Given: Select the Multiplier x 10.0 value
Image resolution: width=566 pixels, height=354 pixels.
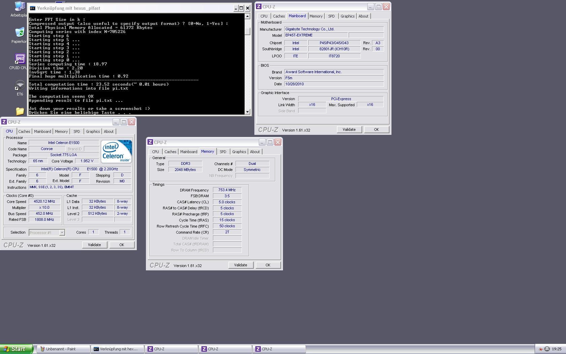Looking at the screenshot, I should [44, 207].
